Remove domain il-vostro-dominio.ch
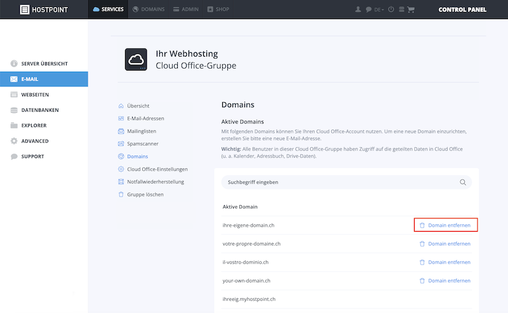 [445, 262]
